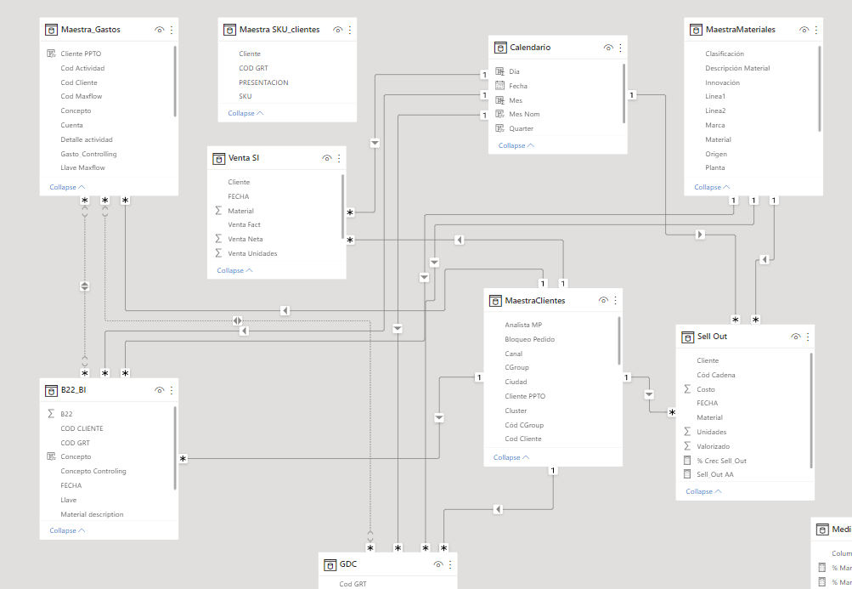
Task: Select calculated column icon beside Cliente PPTO
Action: 51,54
